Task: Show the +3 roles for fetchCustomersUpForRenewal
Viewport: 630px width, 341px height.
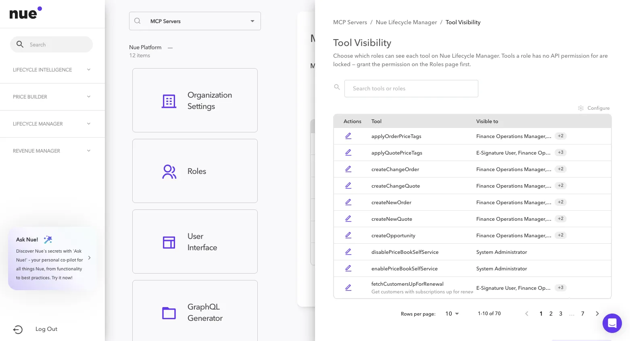Action: click(x=561, y=288)
